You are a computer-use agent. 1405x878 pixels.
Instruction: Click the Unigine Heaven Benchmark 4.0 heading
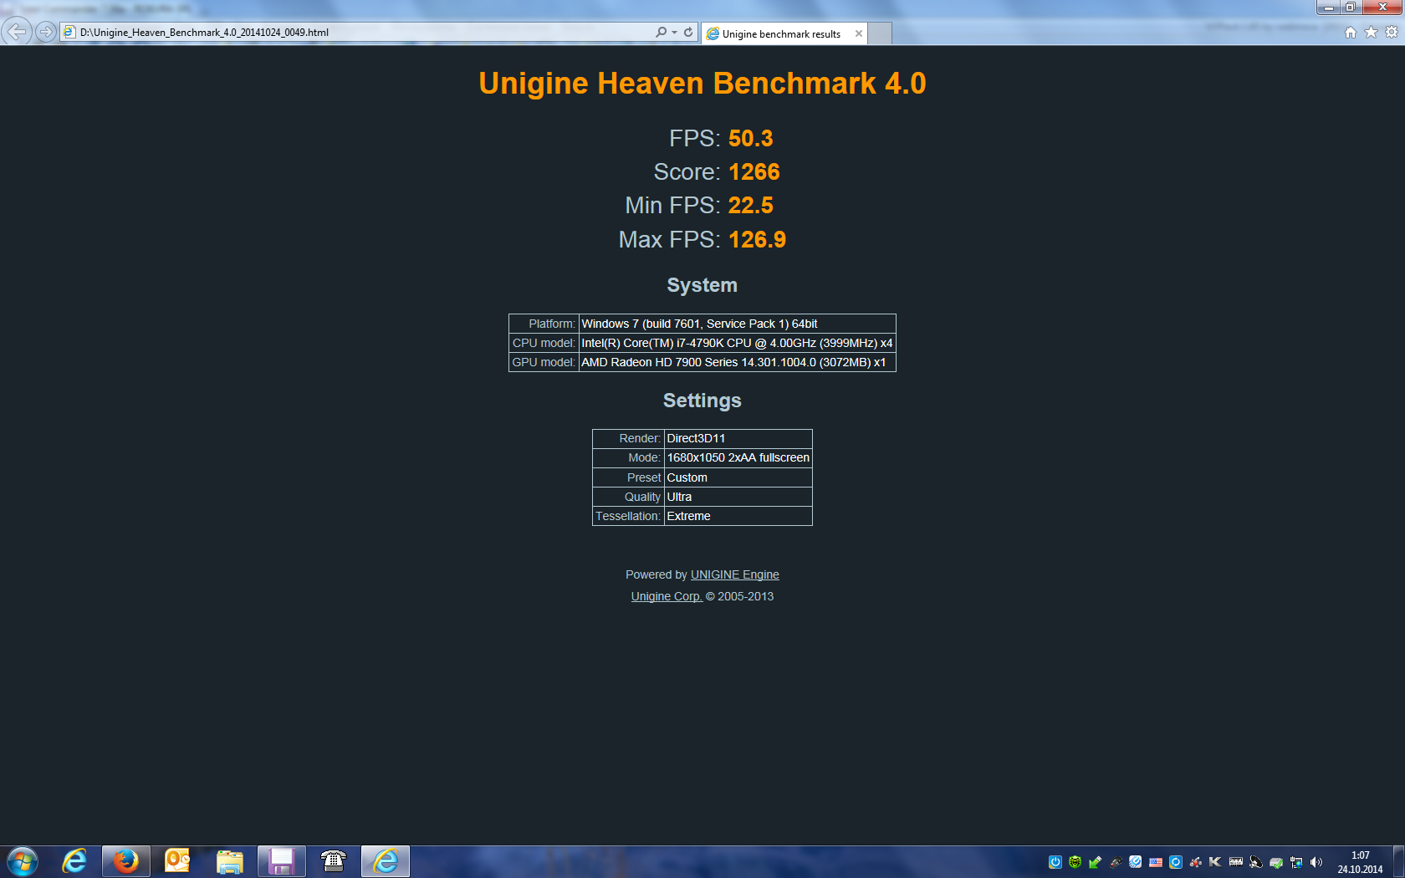tap(702, 84)
